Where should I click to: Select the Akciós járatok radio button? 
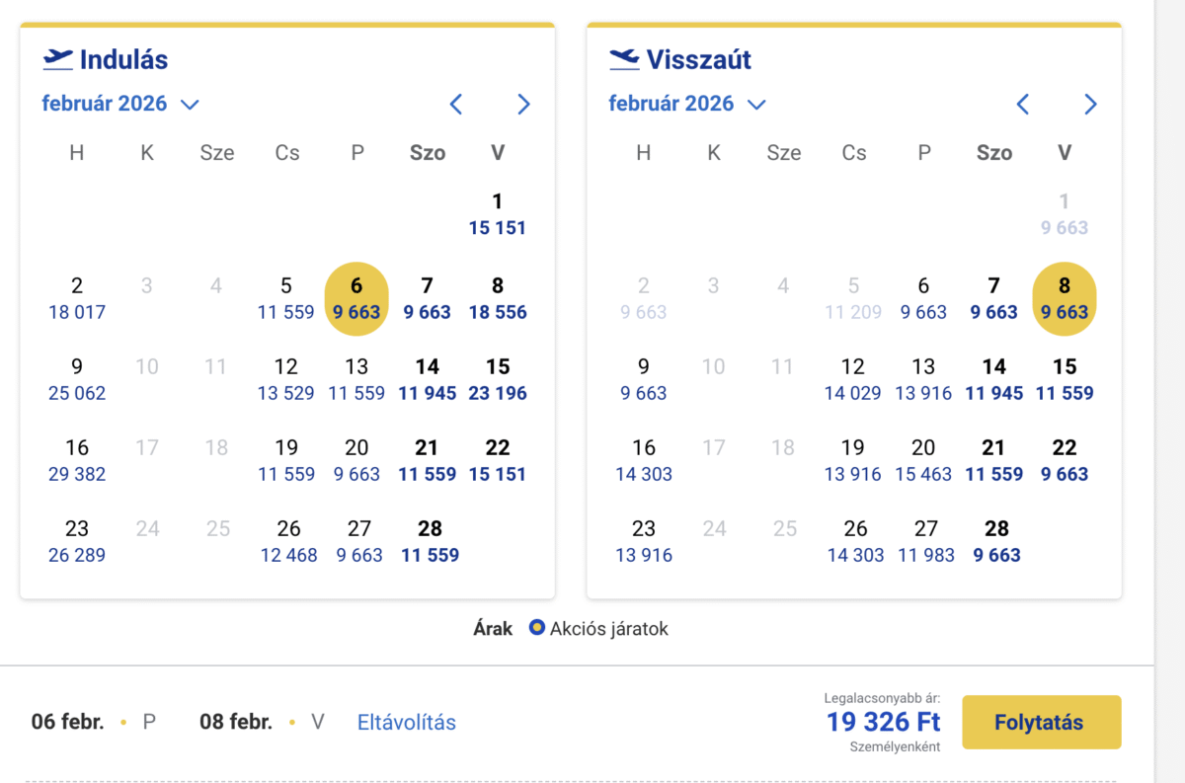pyautogui.click(x=536, y=628)
